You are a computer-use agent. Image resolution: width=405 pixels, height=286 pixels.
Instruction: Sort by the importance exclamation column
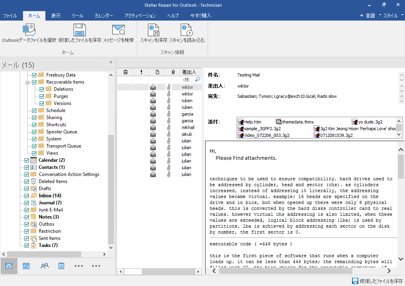141,72
